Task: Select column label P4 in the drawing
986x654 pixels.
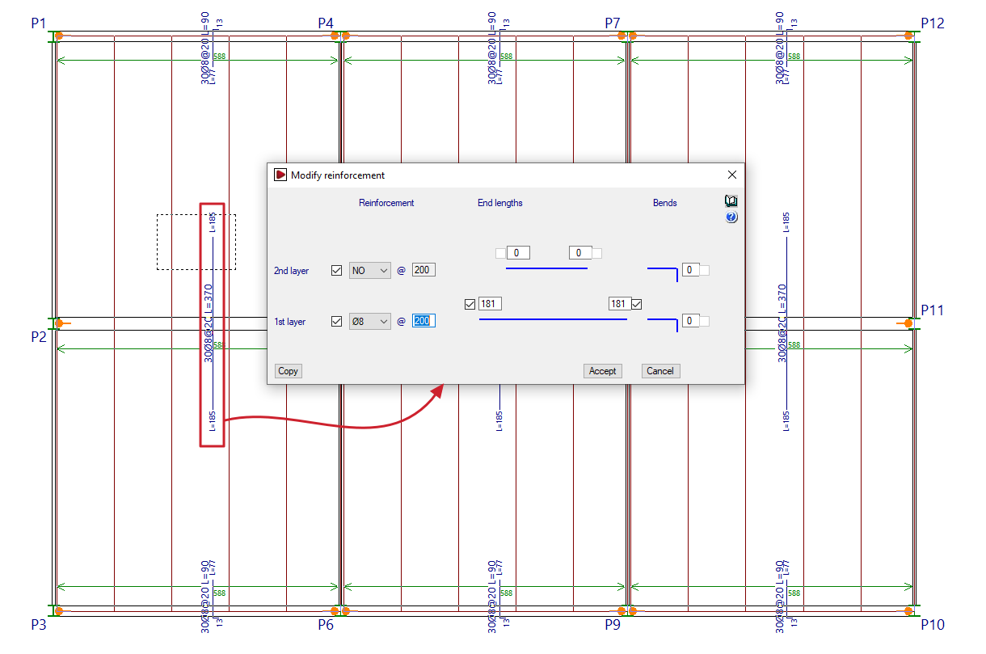Action: pos(326,23)
